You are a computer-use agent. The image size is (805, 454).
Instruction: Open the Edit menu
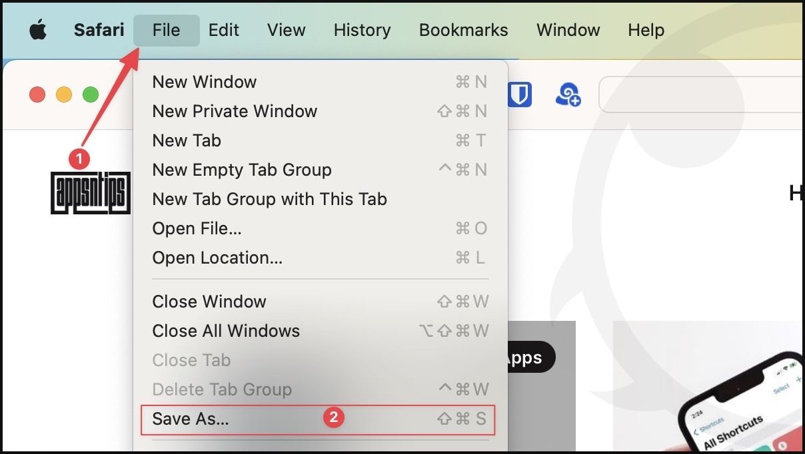coord(224,30)
